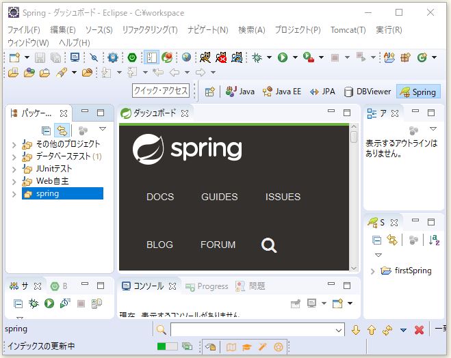Click the search magnifier on Spring dashboard
Image resolution: width=451 pixels, height=358 pixels.
pos(269,245)
